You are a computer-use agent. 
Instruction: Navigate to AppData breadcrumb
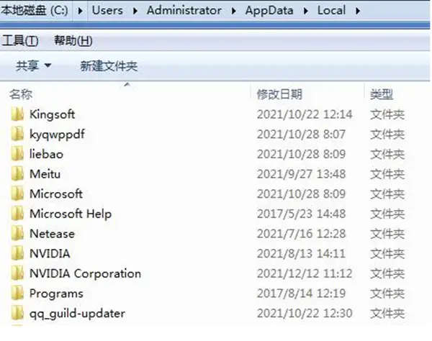[x=269, y=11]
